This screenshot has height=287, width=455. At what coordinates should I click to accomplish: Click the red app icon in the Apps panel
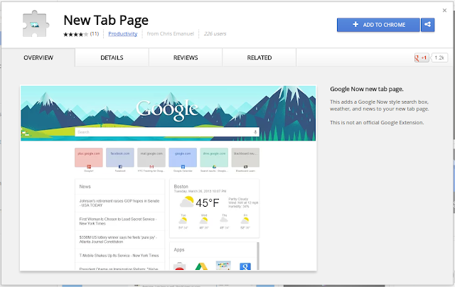179,266
